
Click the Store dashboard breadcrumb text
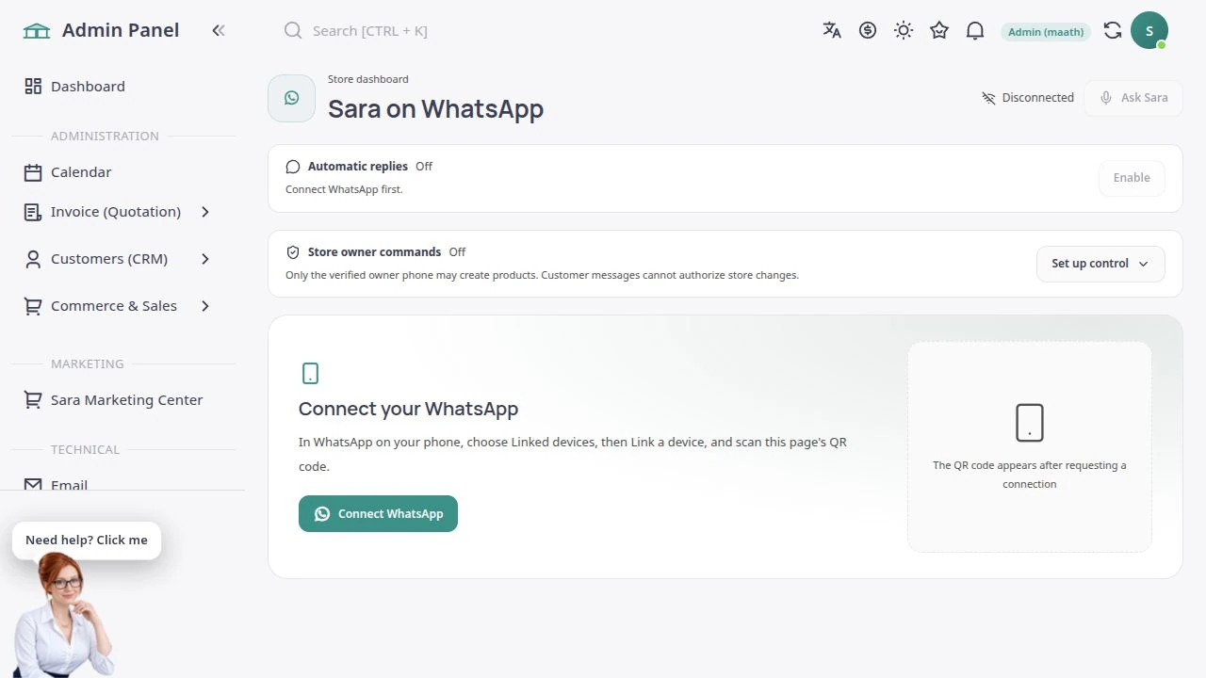[368, 79]
